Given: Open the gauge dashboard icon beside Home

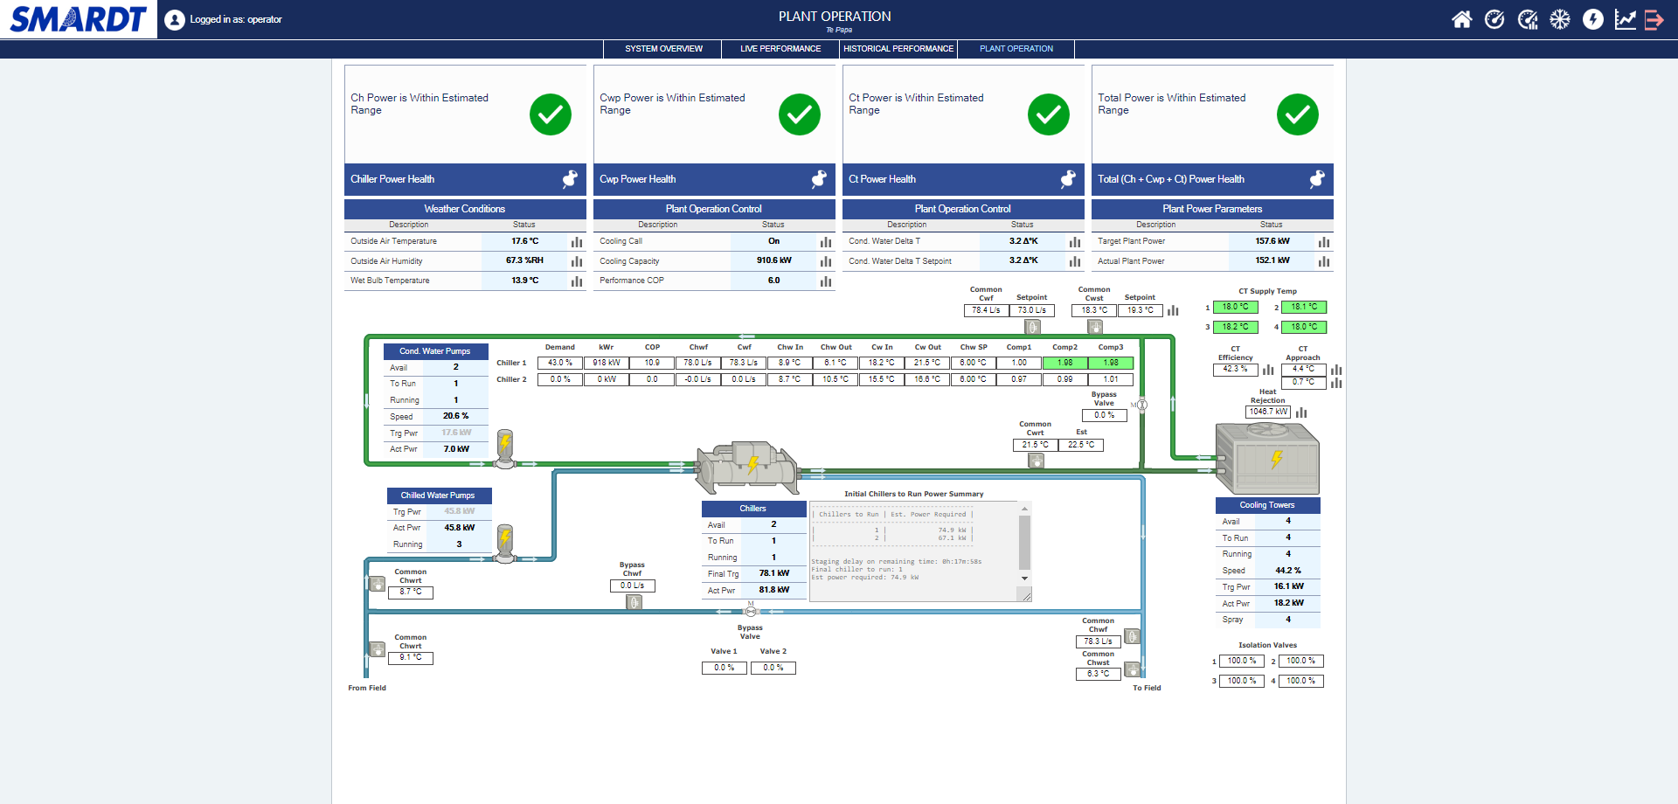Looking at the screenshot, I should point(1494,19).
